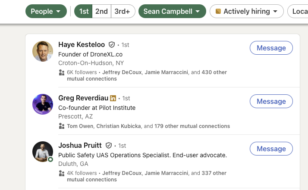Toggle the 1st connections filter
This screenshot has width=308, height=190.
(x=84, y=11)
